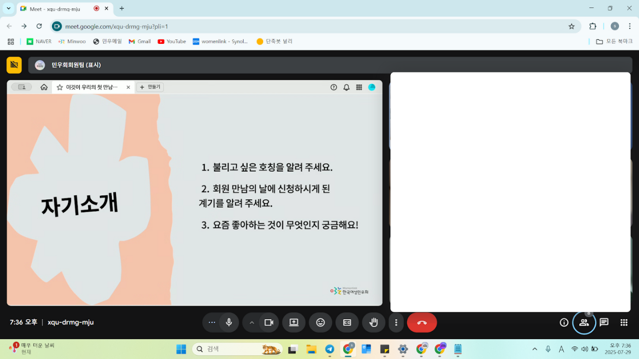This screenshot has height=359, width=639.
Task: Click the present screen button
Action: coord(294,323)
